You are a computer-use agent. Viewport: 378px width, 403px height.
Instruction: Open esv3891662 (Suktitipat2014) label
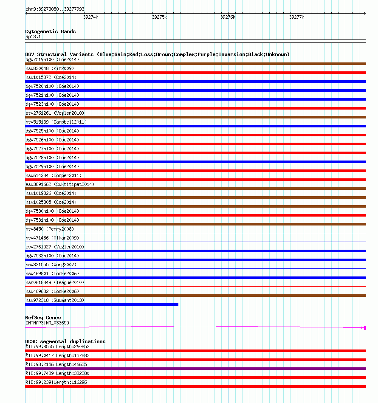(x=60, y=184)
